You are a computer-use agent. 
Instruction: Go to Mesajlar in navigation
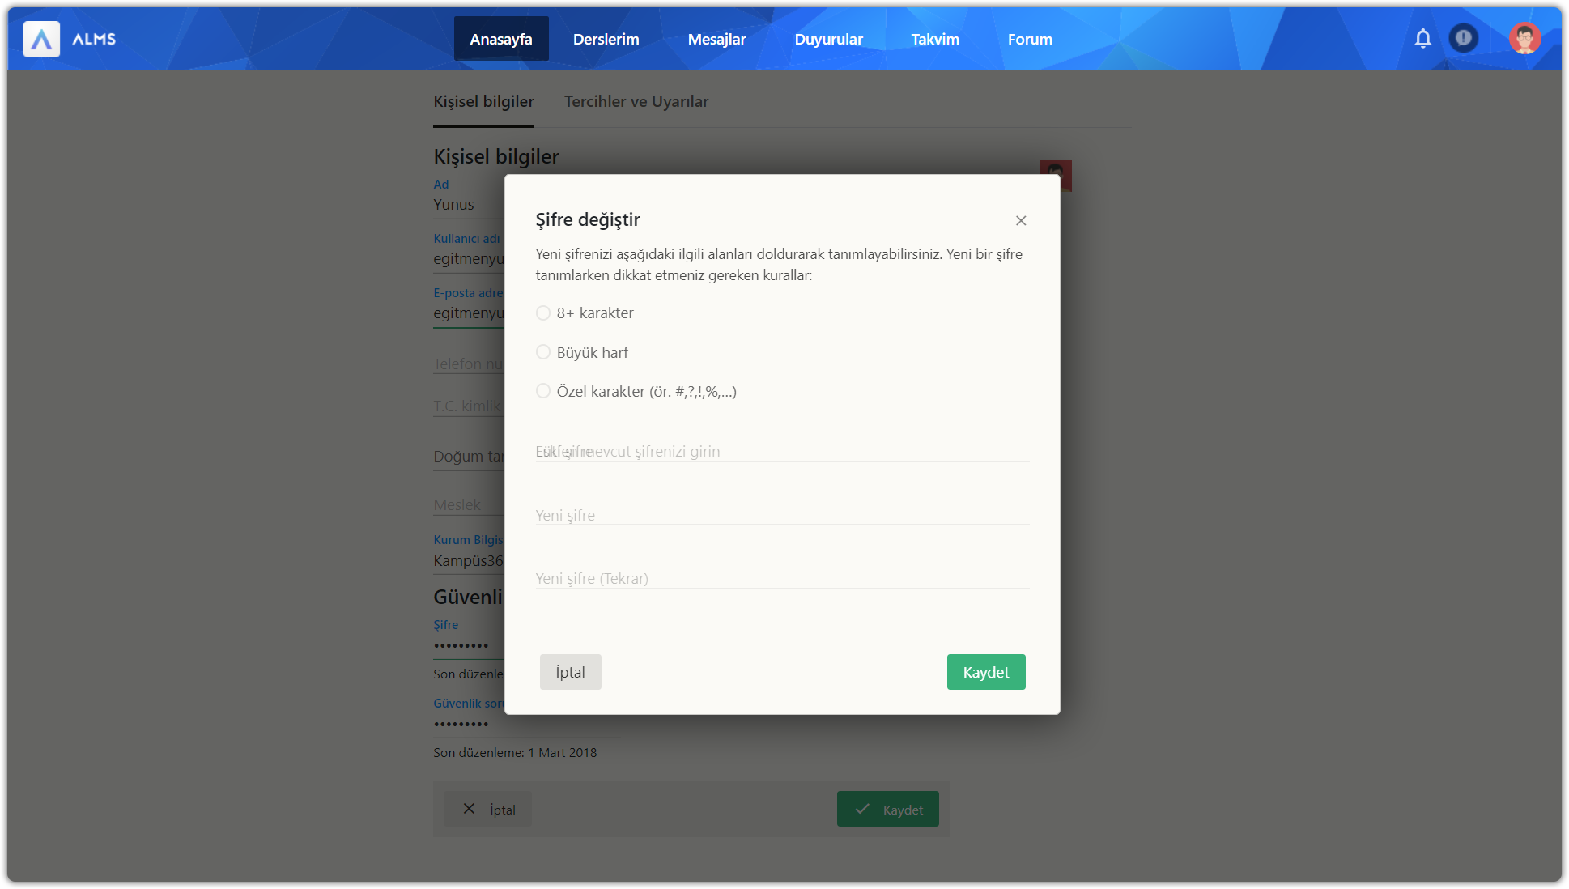pos(716,39)
